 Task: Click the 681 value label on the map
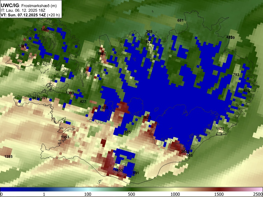pyautogui.click(x=180, y=20)
